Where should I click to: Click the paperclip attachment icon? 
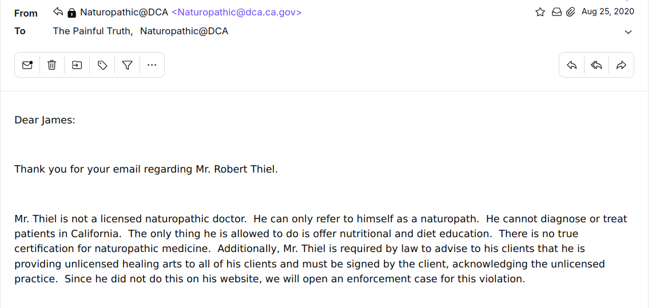coord(570,12)
